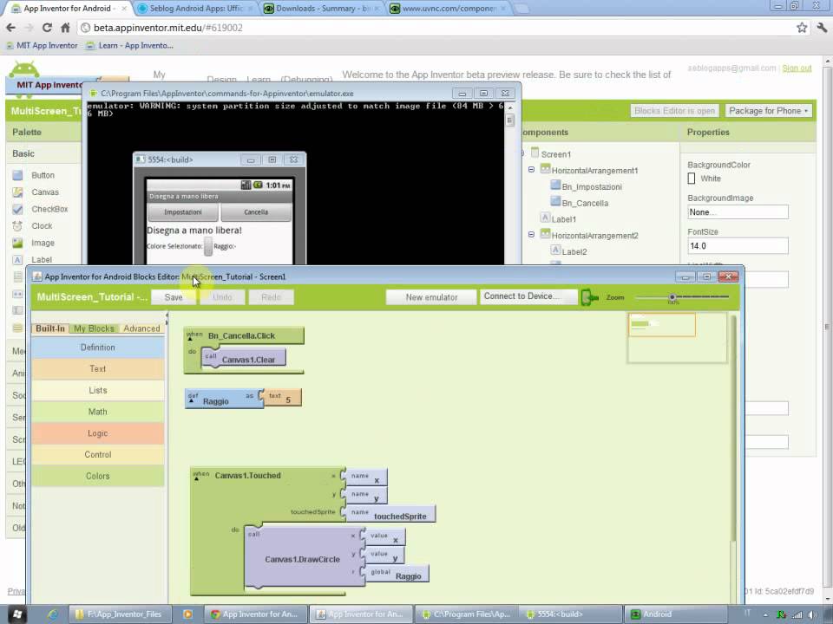Switch to Downloads - Summary browser tab
Screen dimensions: 833x624
pyautogui.click(x=323, y=9)
